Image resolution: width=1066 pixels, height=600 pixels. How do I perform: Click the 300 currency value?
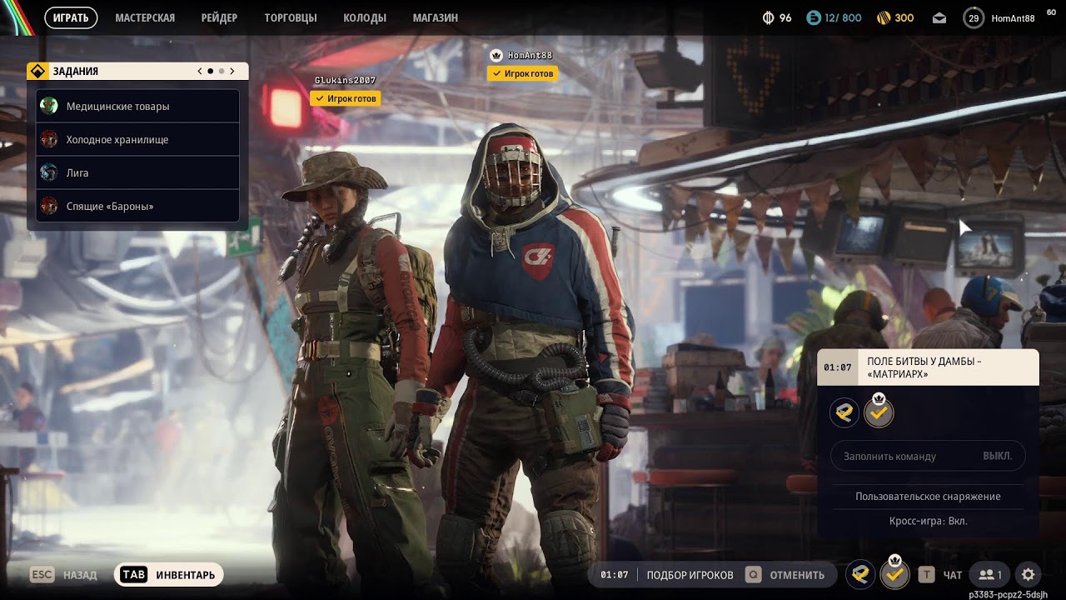point(904,18)
